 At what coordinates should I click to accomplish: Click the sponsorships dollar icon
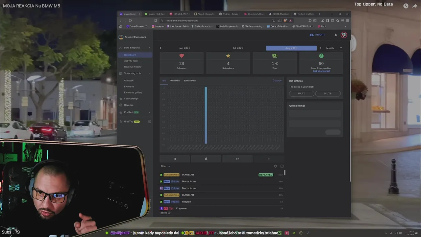coord(321,56)
